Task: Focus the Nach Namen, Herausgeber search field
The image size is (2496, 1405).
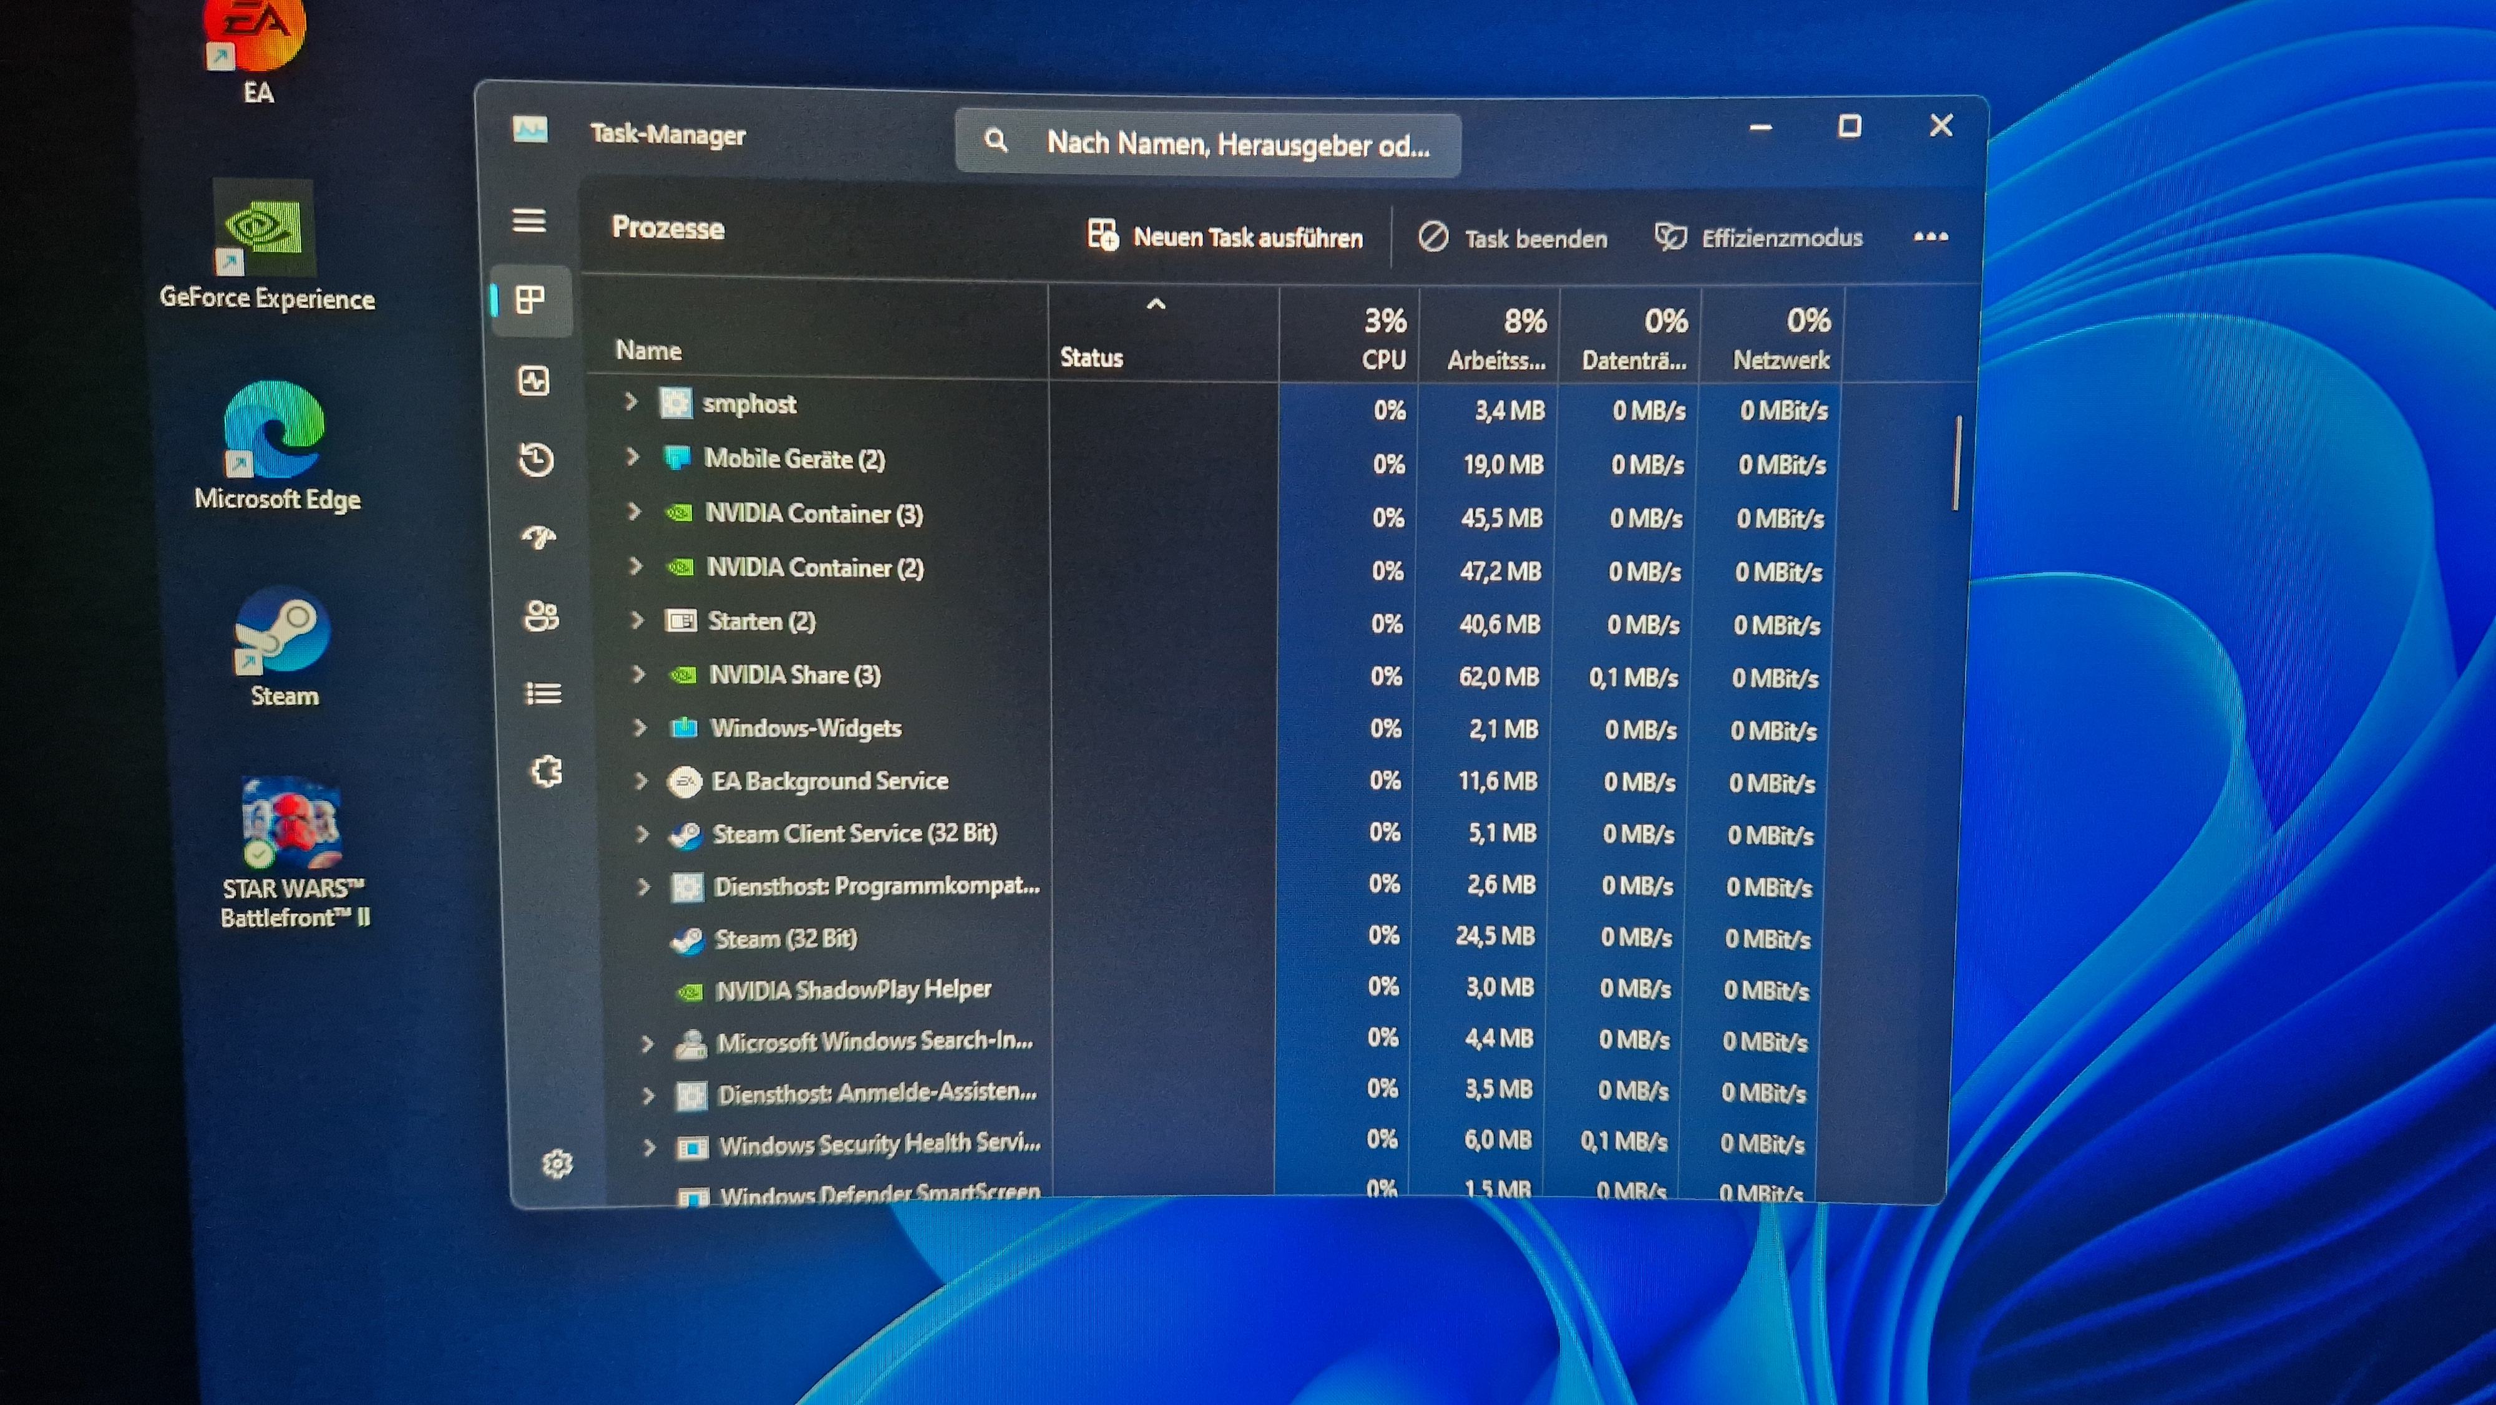Action: click(x=1207, y=143)
